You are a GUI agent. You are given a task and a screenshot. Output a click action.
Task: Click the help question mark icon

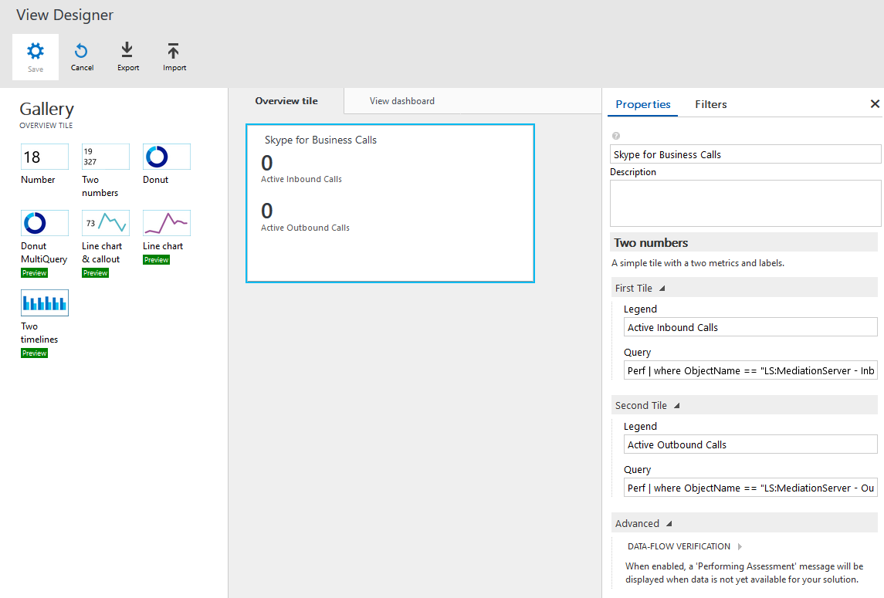pyautogui.click(x=615, y=136)
